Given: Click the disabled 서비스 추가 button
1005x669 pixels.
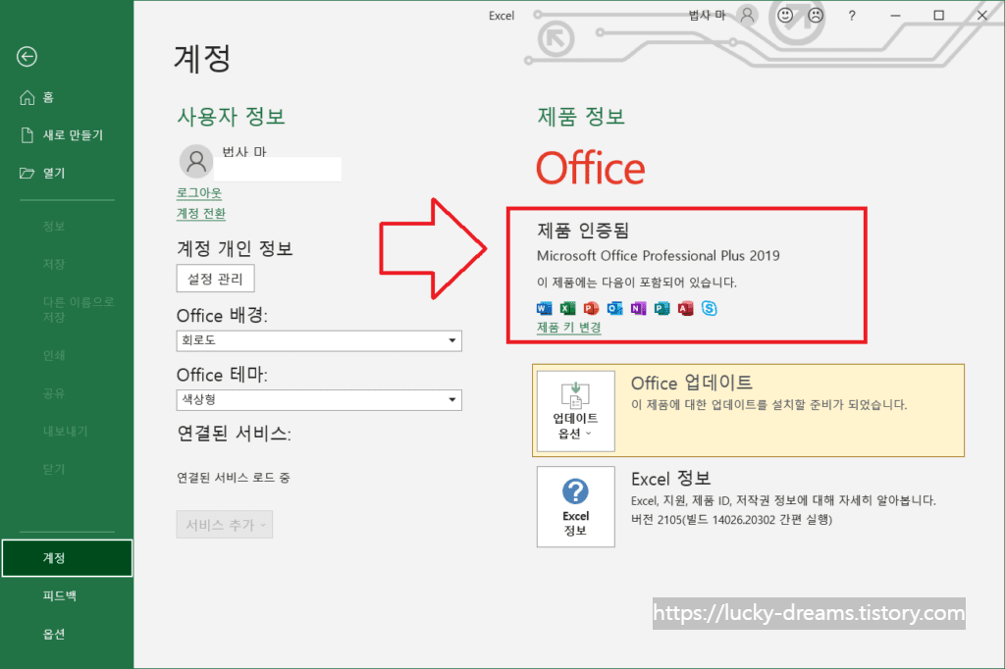Looking at the screenshot, I should pos(225,525).
